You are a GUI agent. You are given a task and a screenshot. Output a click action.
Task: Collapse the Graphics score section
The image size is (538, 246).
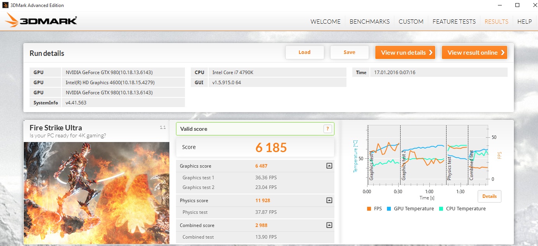coord(329,166)
